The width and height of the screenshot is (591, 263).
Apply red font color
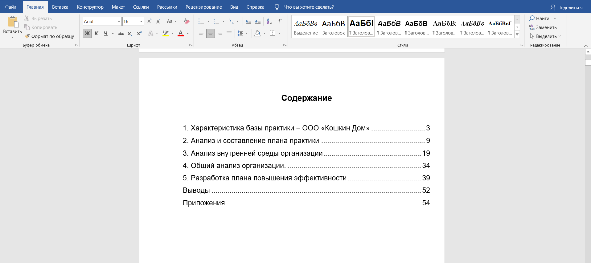(181, 33)
